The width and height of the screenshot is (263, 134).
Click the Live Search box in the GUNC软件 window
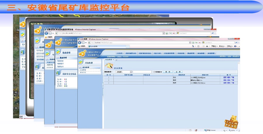click(218, 43)
